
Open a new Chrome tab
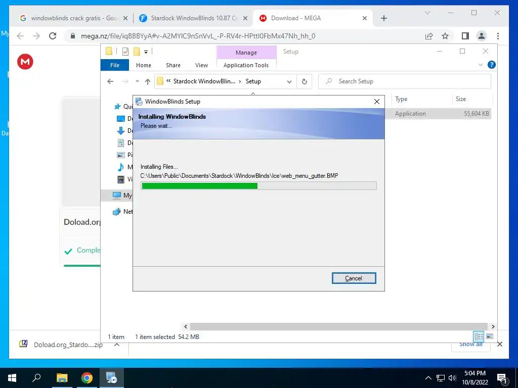tap(383, 18)
